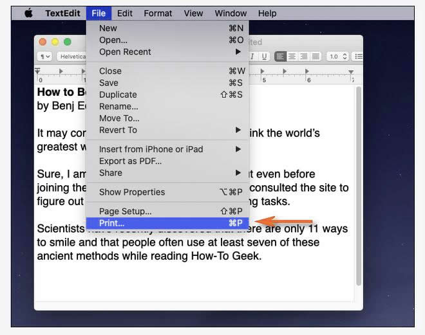Select Move To... from the File menu
Screen dimensions: 425x335
coord(167,118)
